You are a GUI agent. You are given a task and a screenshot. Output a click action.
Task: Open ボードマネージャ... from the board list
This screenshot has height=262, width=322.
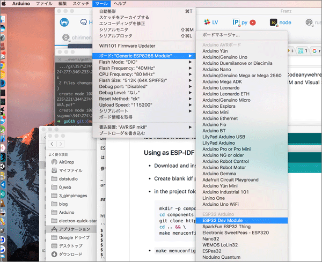(241, 35)
